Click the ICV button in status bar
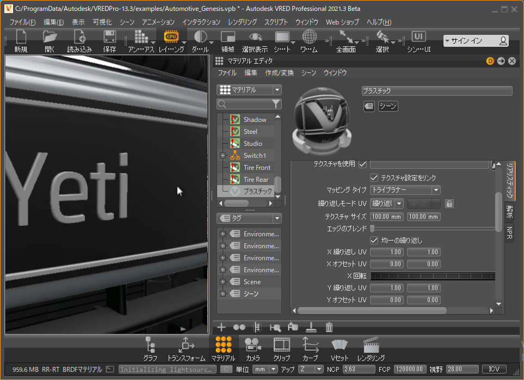Viewport: 524px width, 380px height. click(x=494, y=369)
